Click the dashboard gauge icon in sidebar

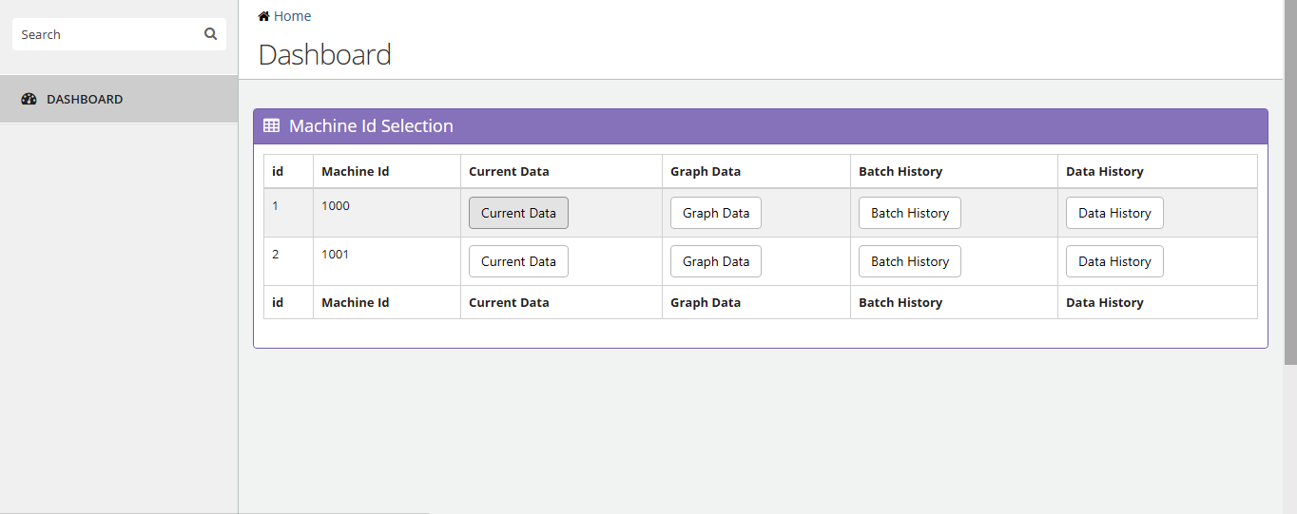29,99
